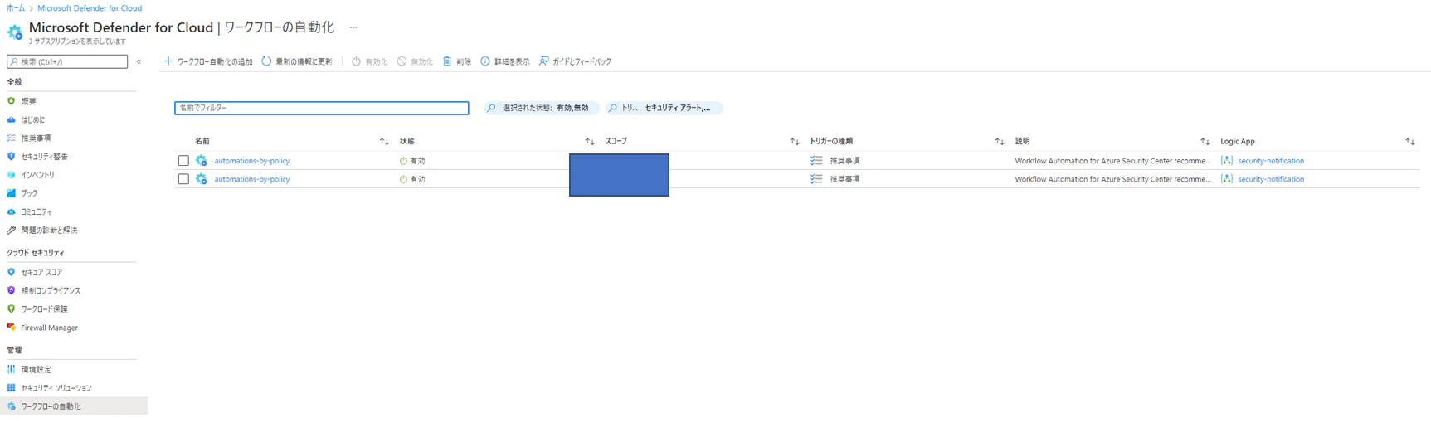The width and height of the screenshot is (1431, 442).
Task: Open the second automations-by-policy link
Action: 252,179
